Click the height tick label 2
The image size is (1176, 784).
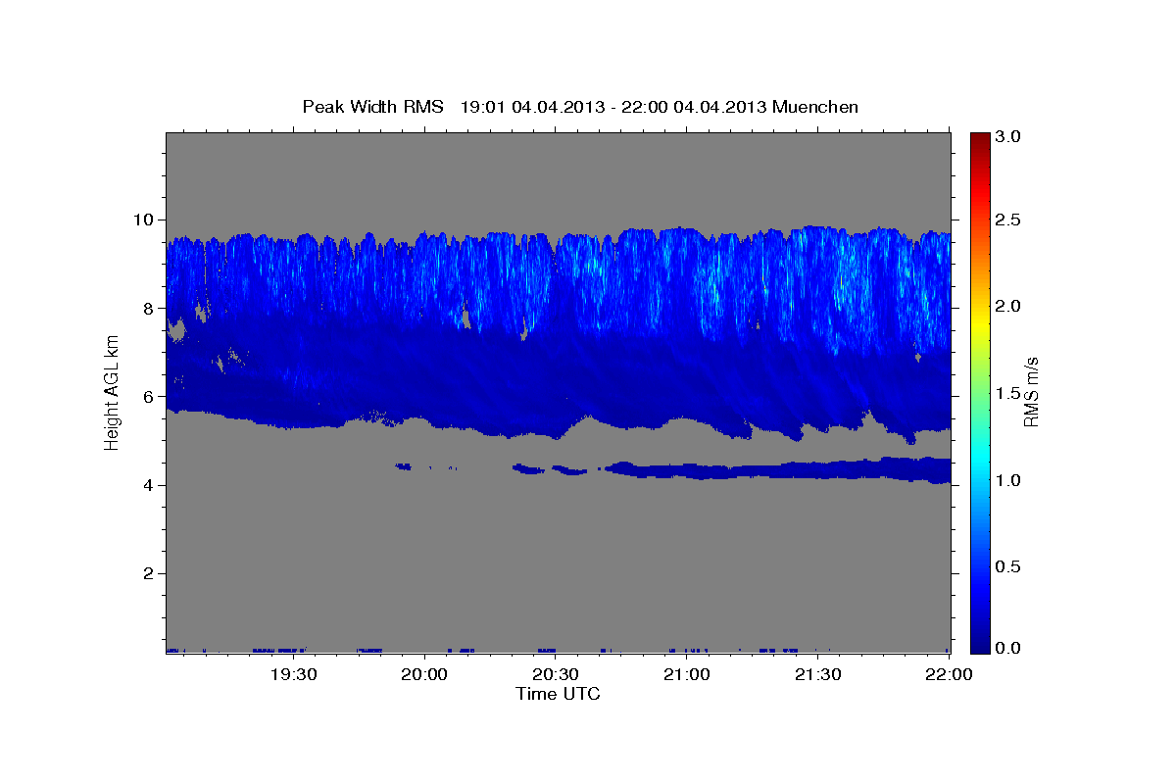coord(150,574)
